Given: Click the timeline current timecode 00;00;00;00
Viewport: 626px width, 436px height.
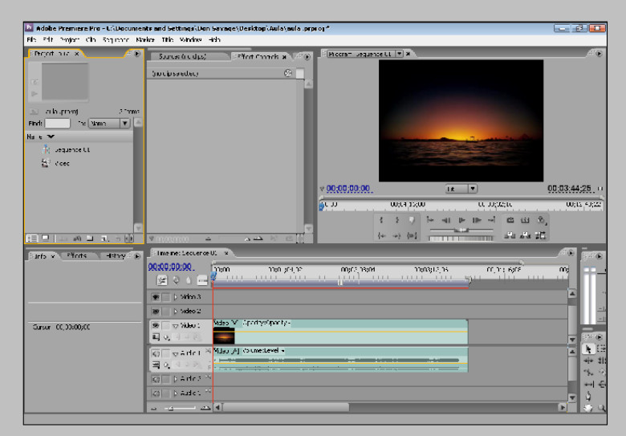Looking at the screenshot, I should (x=170, y=267).
